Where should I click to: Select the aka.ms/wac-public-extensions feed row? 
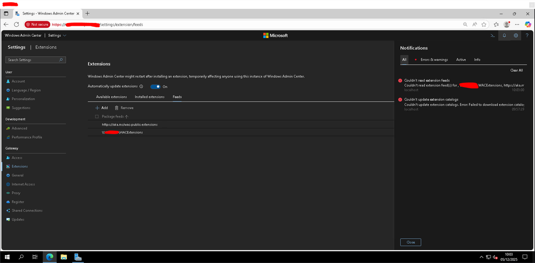coord(241,125)
